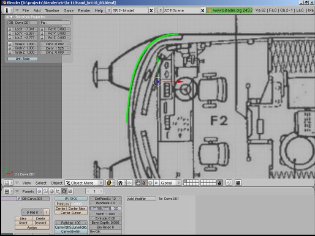Click the DefResolU 12 slider
This screenshot has height=236, width=315.
[105, 199]
